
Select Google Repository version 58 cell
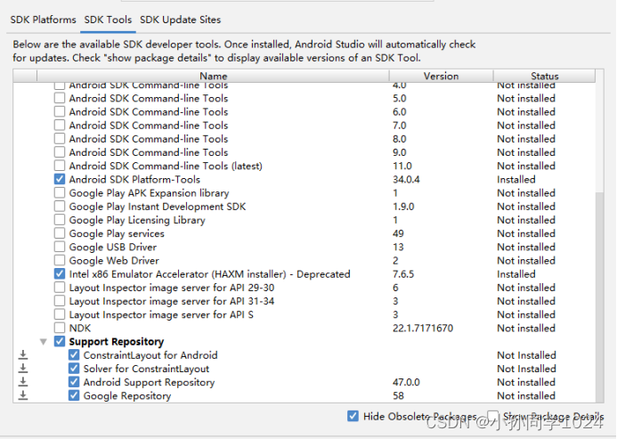[x=398, y=395]
